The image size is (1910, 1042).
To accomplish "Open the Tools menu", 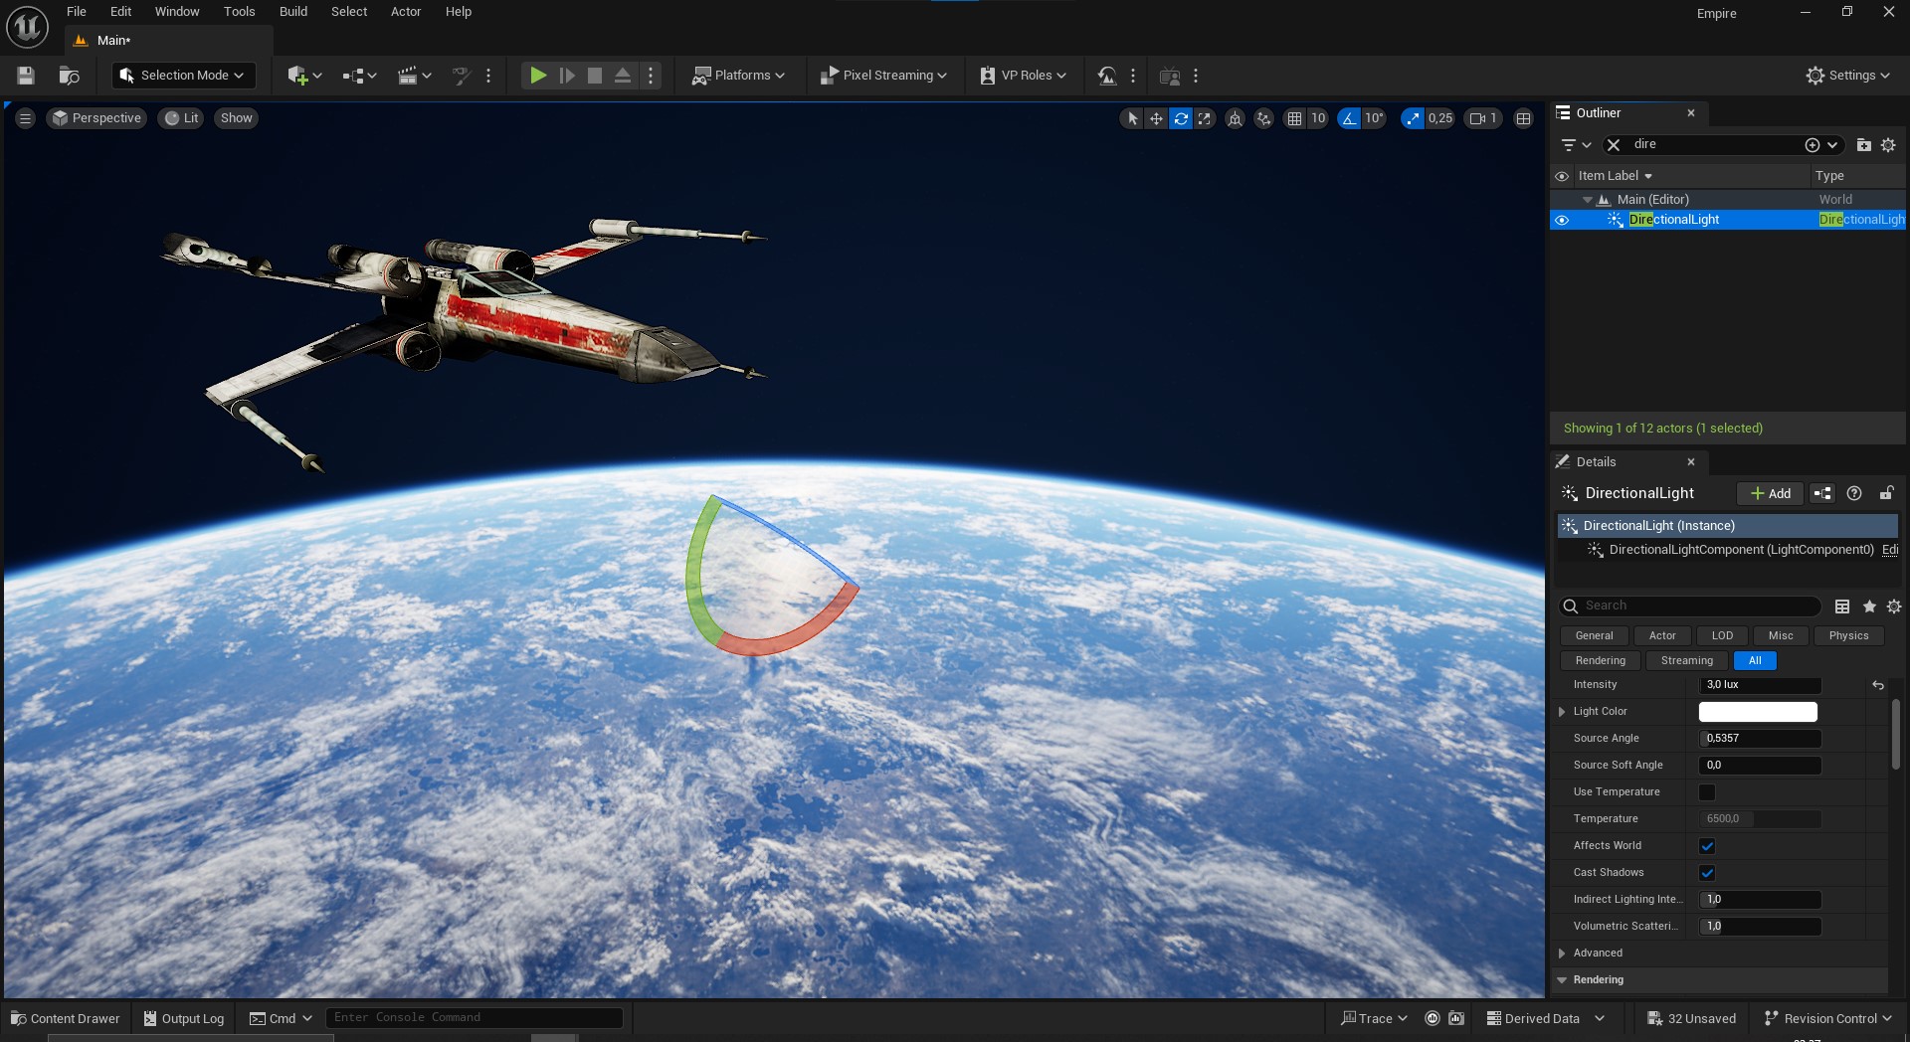I will 240,12.
